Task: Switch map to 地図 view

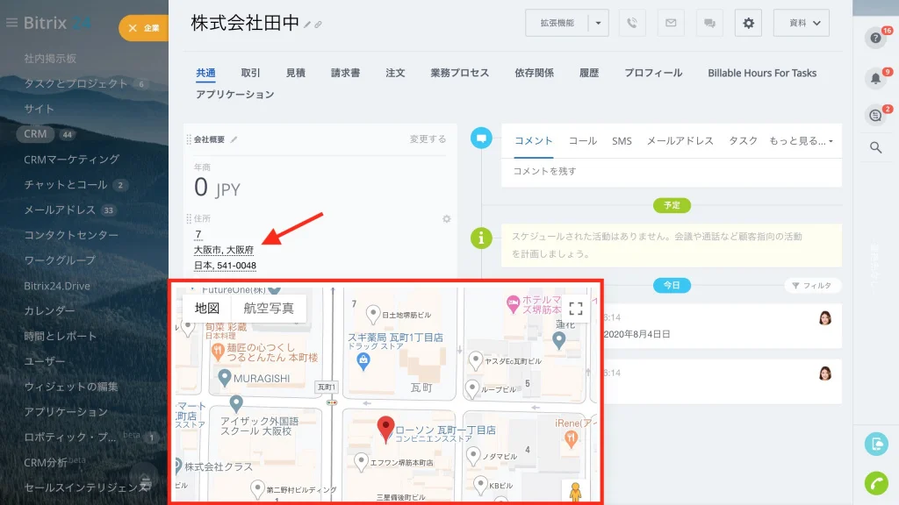Action: pos(207,308)
